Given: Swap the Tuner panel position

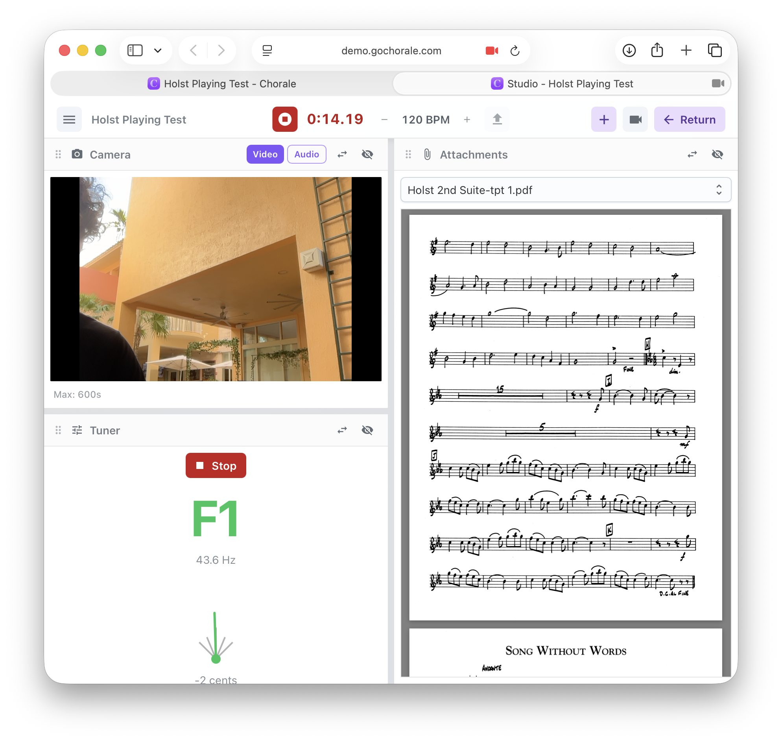Looking at the screenshot, I should click(342, 430).
